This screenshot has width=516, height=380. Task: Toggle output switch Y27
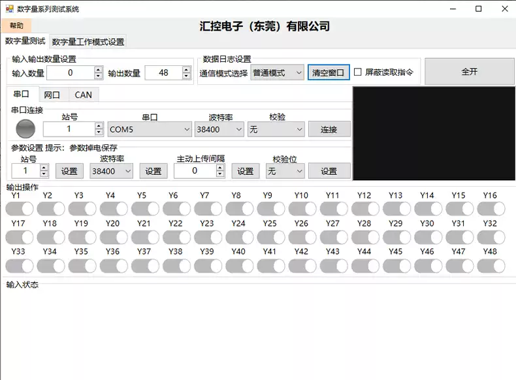[334, 237]
